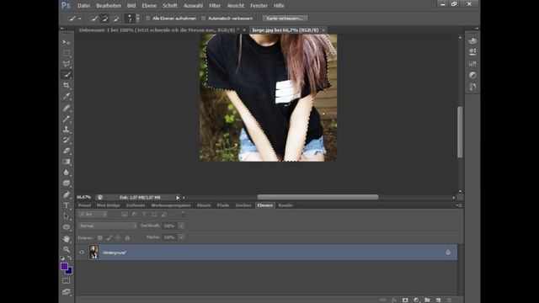Expand the right panel dock arrows
Screen dimensions: 539x303
(x=477, y=29)
